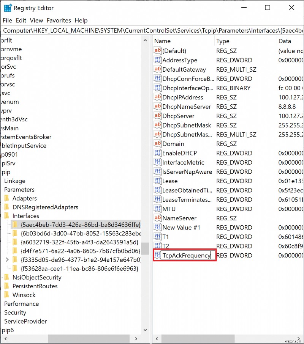304x344 pixels.
Task: Click the registry path address bar
Action: coord(152,30)
